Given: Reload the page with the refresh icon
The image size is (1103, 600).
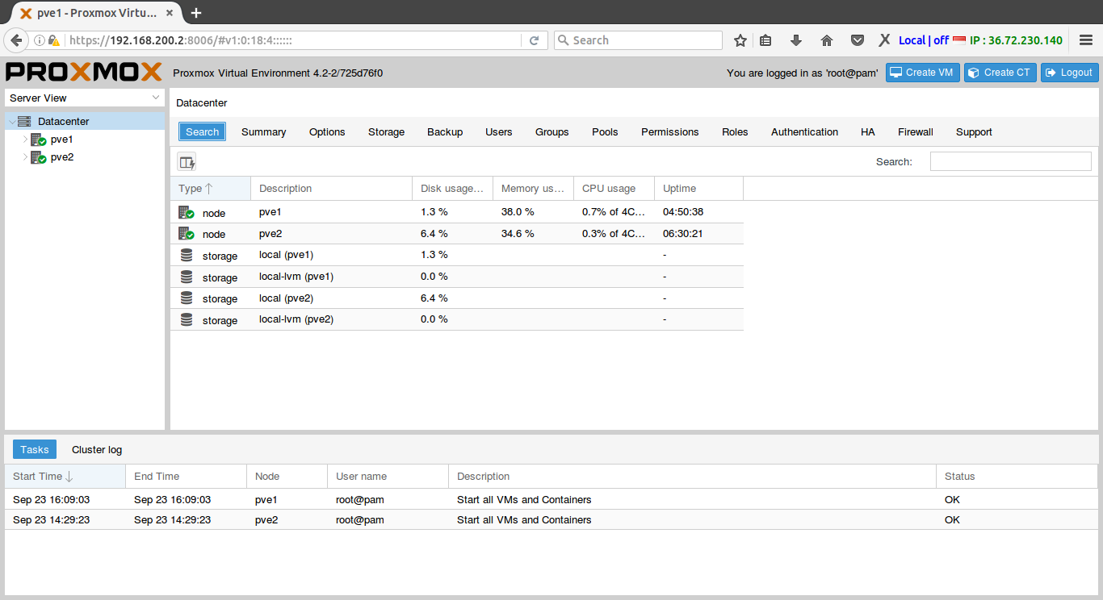Looking at the screenshot, I should tap(534, 40).
